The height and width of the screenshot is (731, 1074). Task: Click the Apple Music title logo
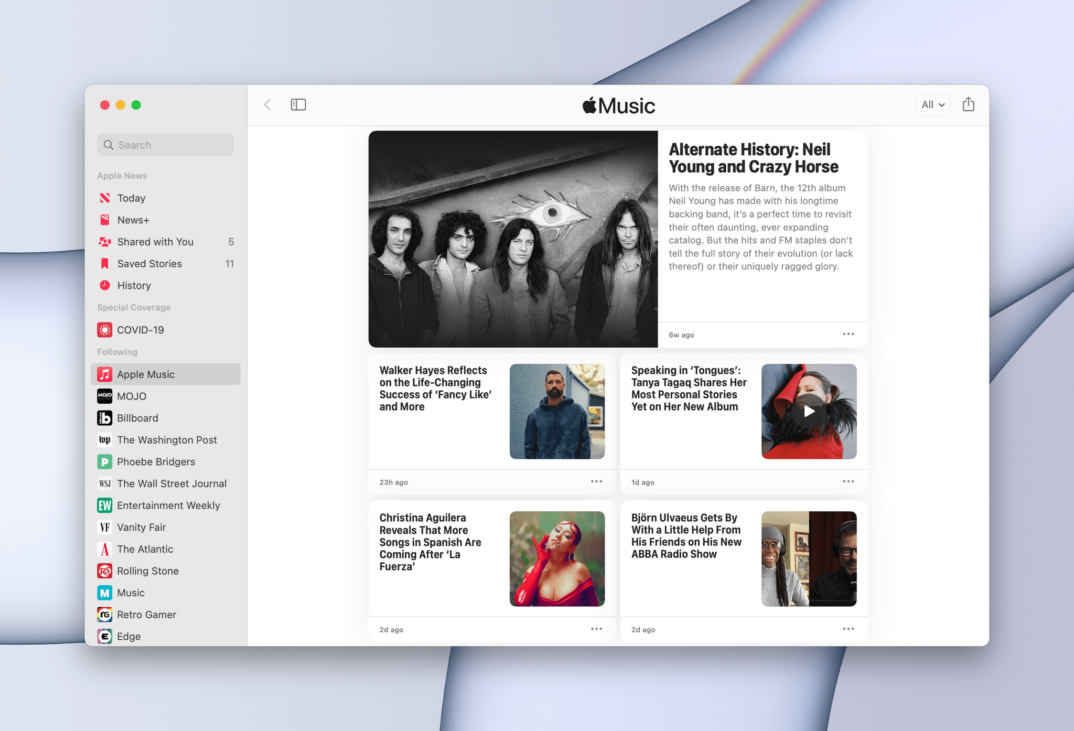point(619,105)
